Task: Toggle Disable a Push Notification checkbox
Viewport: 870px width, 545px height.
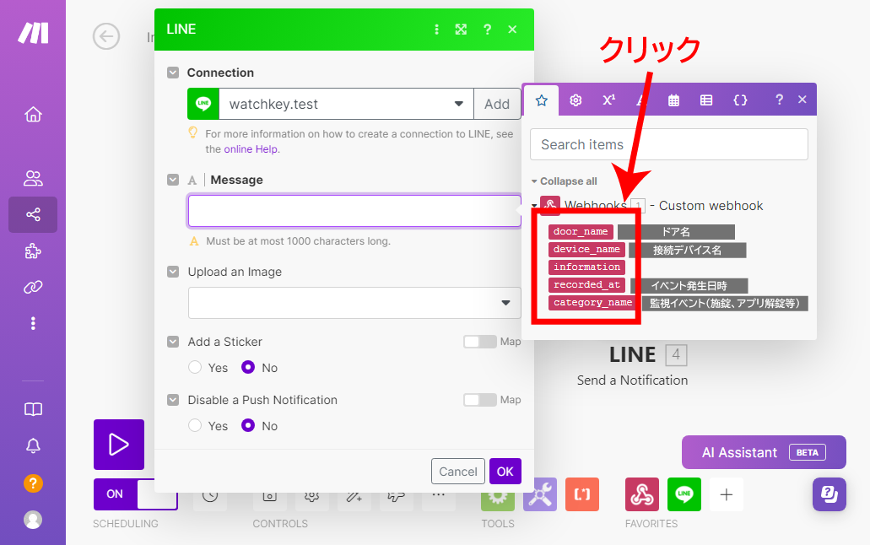Action: [x=173, y=400]
